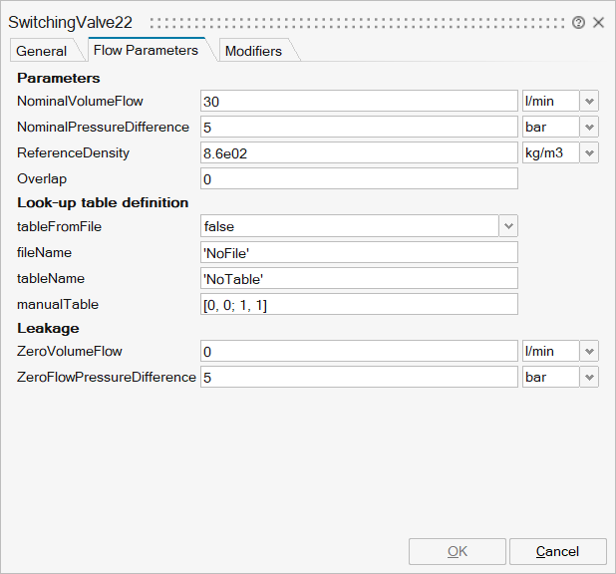Edit the manualTable input field

point(359,304)
